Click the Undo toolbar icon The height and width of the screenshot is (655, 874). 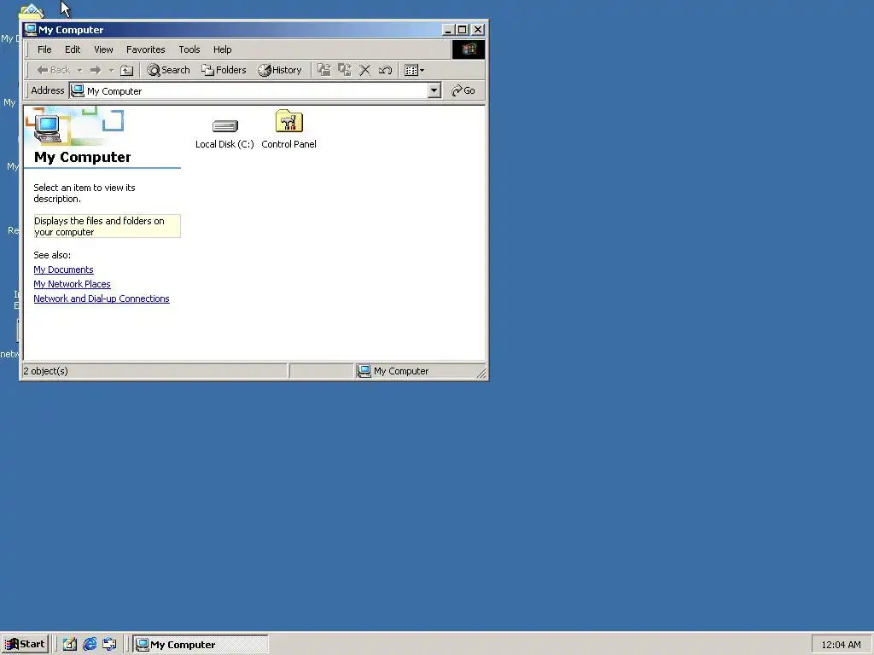[385, 70]
